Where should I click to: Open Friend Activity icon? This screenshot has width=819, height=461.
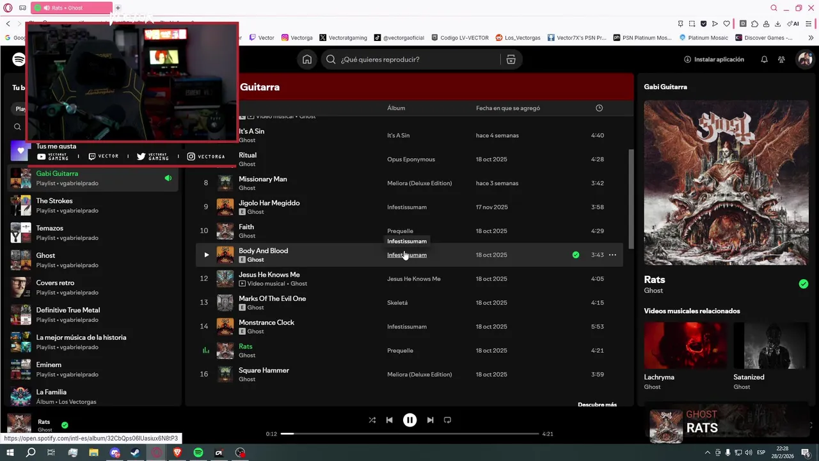781,60
